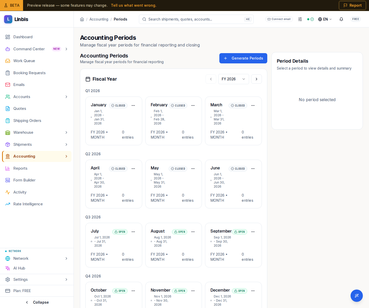Open Dashboard in the sidebar

[x=37, y=37]
